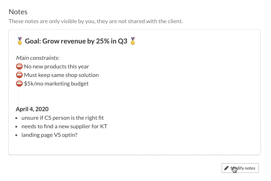Click the No new products this year line
Screen dimensions: 271x181
[x=56, y=67]
